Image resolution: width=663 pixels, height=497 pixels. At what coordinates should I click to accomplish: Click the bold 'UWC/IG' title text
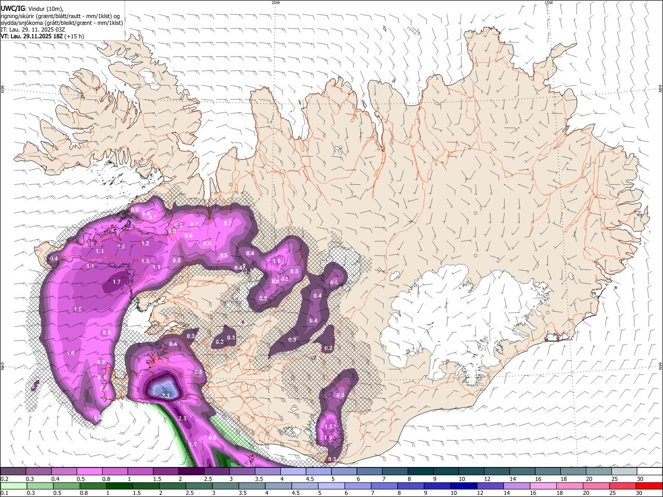pos(12,8)
